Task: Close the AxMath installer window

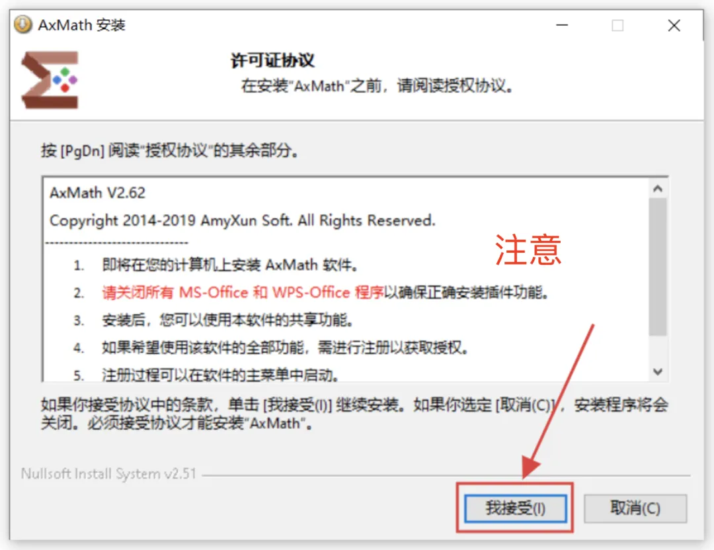Action: point(674,25)
